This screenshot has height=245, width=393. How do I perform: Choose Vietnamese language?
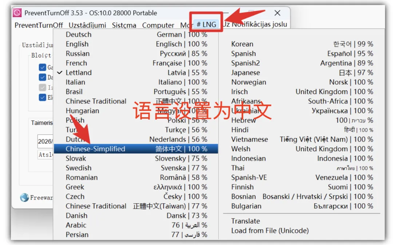click(302, 139)
